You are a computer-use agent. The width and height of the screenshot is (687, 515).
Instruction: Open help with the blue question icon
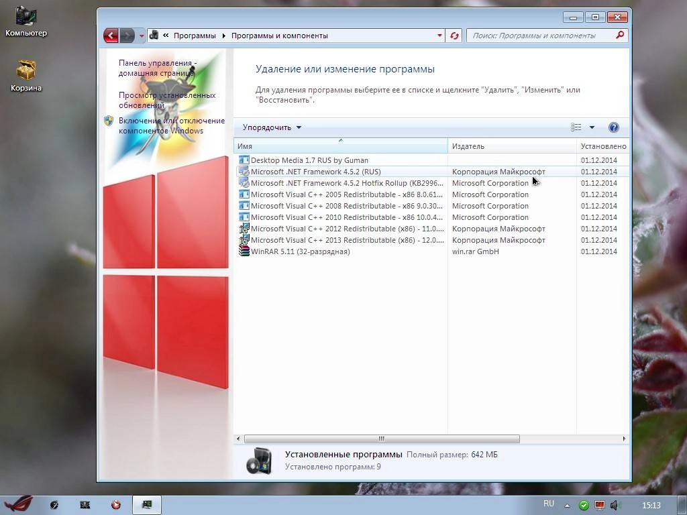(x=613, y=127)
